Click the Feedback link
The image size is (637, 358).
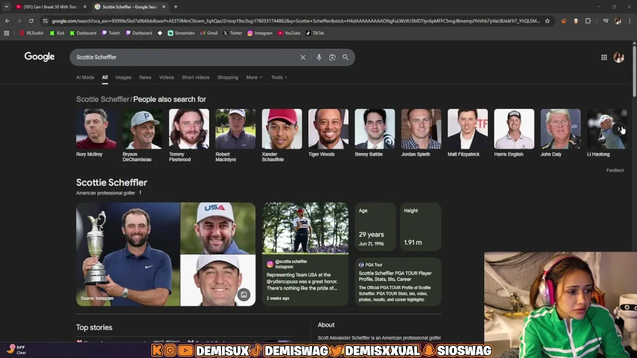click(x=615, y=170)
